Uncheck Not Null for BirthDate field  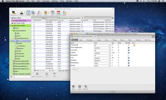click(x=129, y=60)
